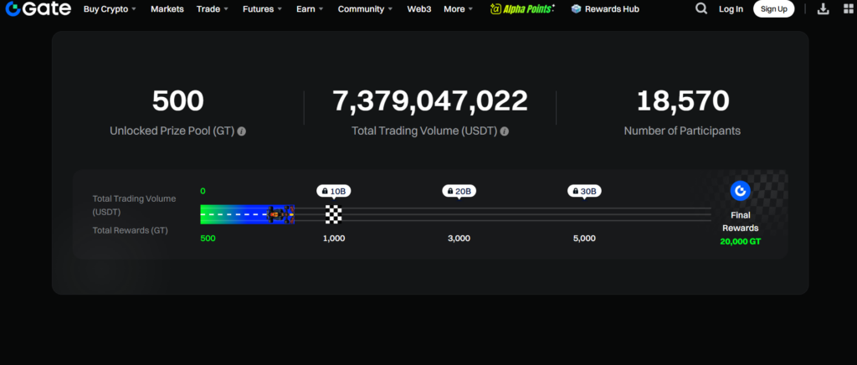Click the Rewards Hub cube icon
The image size is (857, 365).
[576, 9]
